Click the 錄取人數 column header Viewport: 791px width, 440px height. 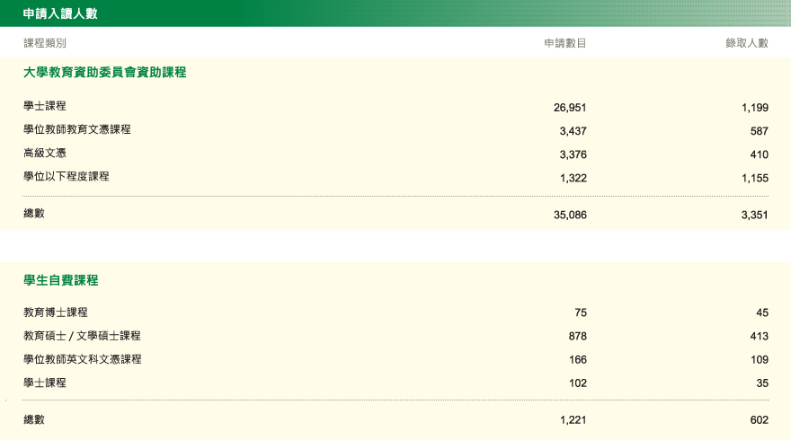[x=747, y=43]
